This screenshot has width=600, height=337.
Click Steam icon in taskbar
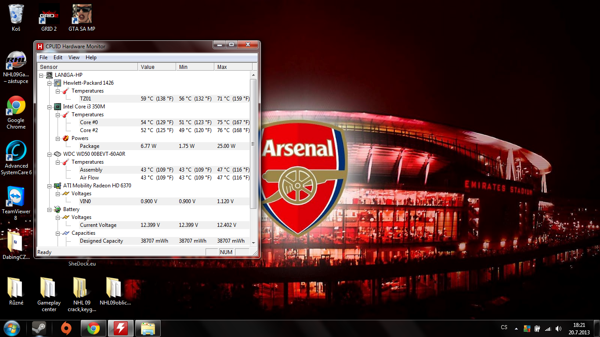click(x=39, y=328)
